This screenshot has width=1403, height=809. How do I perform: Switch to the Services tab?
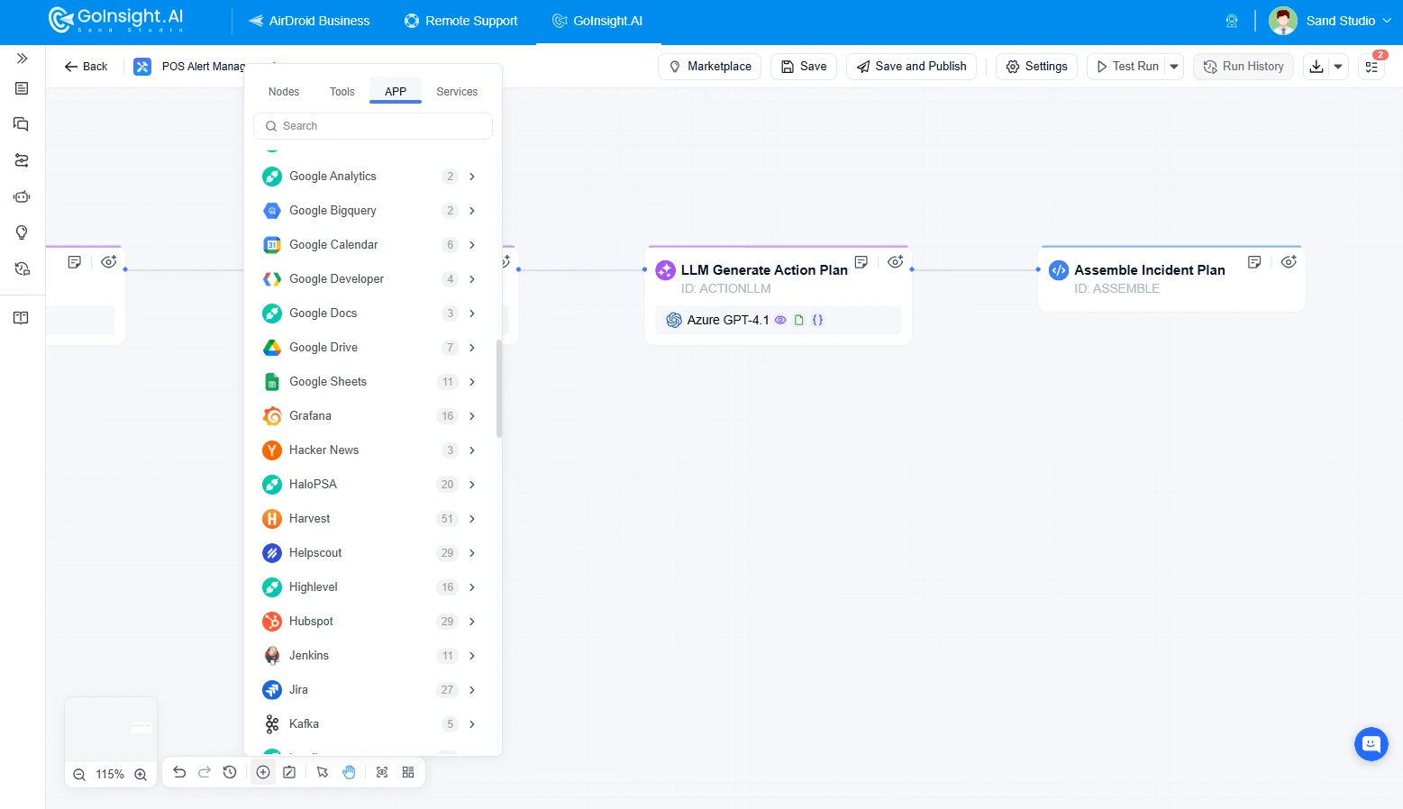pyautogui.click(x=457, y=92)
